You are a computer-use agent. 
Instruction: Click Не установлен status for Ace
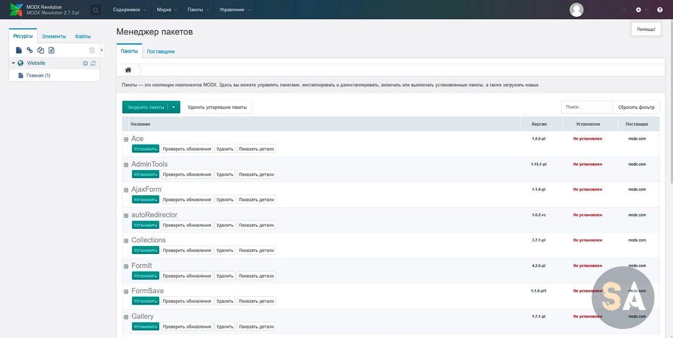588,139
